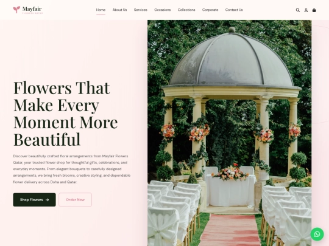Click the wedding gazebo hero image
This screenshot has height=246, width=329.
click(229, 133)
